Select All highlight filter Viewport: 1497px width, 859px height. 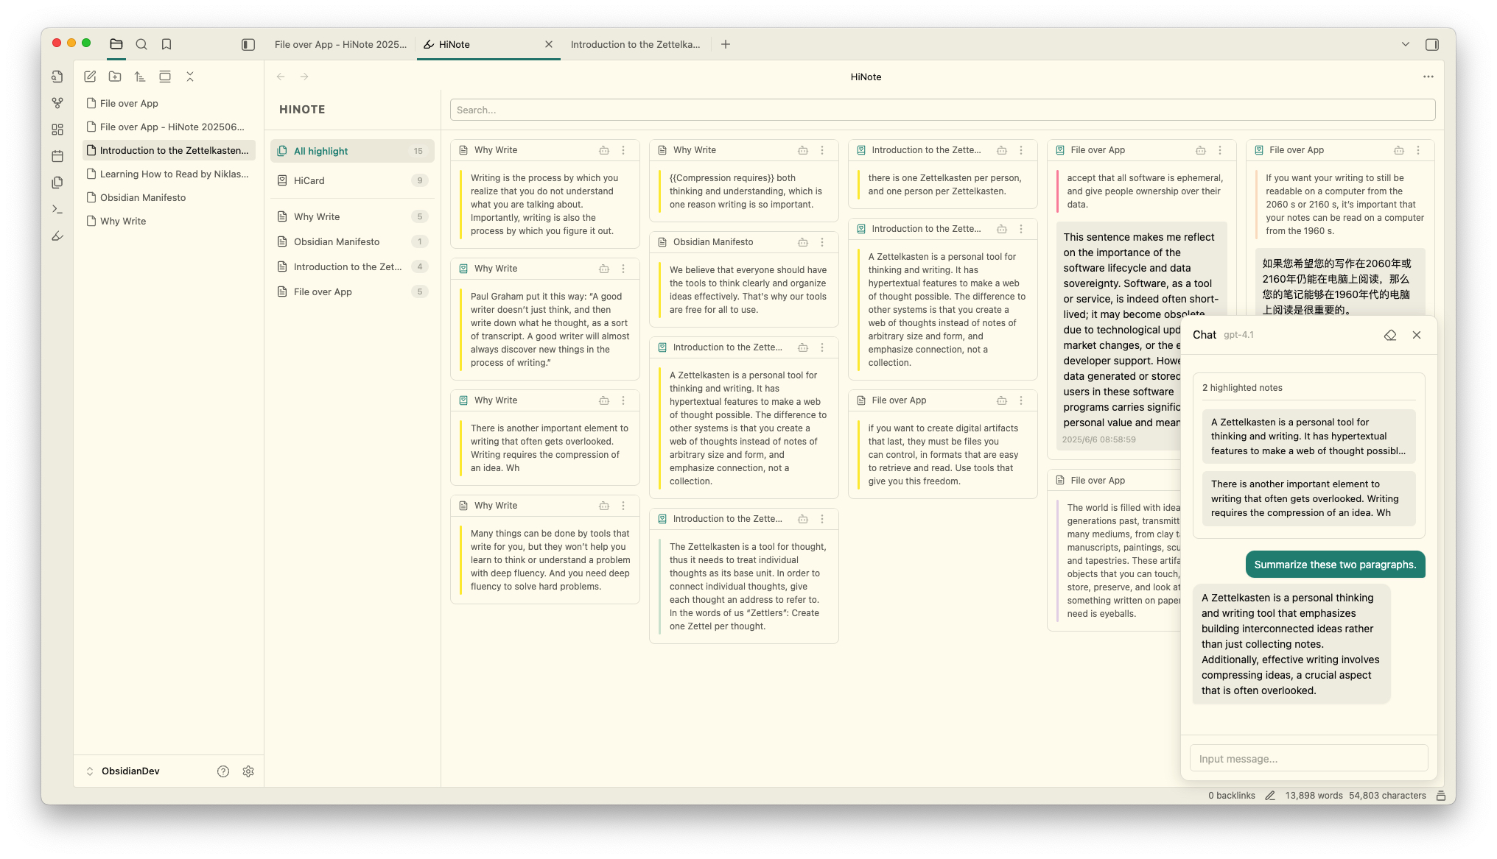(320, 151)
